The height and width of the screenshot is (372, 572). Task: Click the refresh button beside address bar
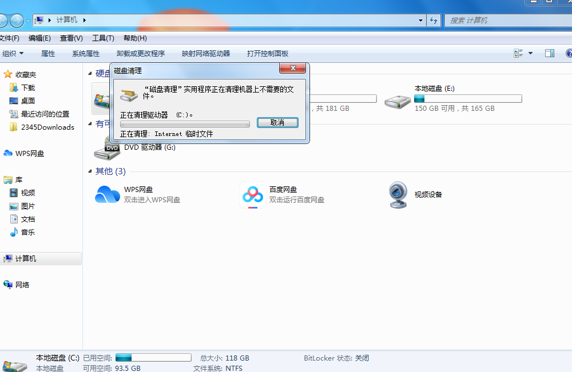click(x=434, y=20)
